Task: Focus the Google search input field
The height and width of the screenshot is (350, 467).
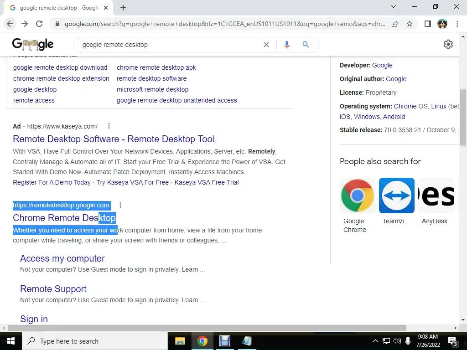Action: click(x=170, y=45)
